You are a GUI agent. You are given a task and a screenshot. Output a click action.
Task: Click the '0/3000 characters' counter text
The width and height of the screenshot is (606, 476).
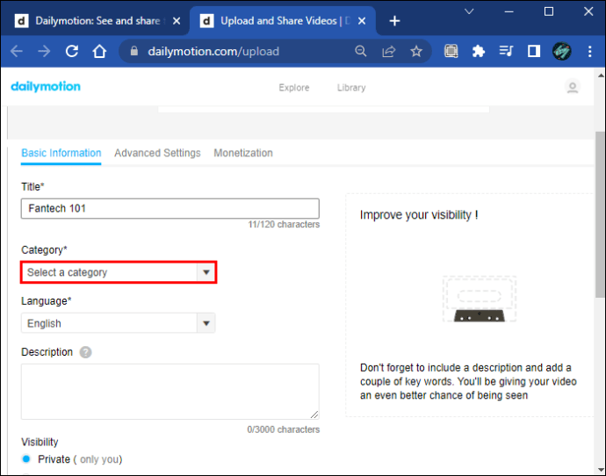tap(284, 429)
